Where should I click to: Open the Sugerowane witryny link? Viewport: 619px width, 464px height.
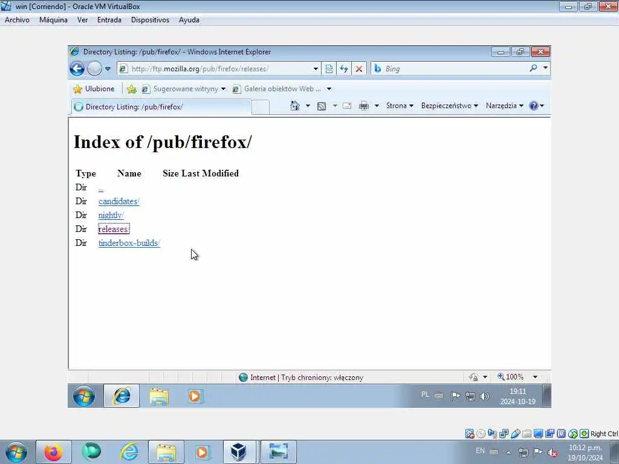(184, 89)
